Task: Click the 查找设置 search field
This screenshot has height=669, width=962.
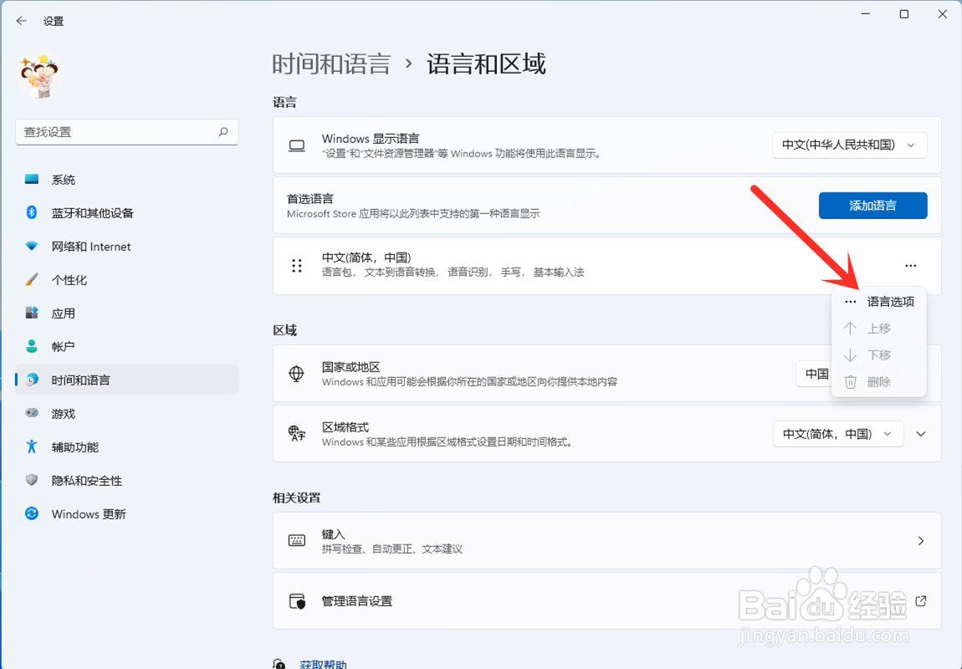Action: point(127,132)
